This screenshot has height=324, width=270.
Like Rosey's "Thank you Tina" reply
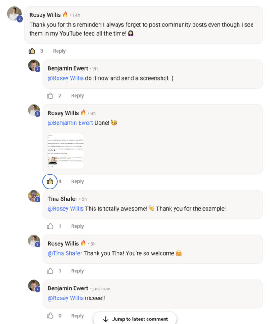coord(50,271)
